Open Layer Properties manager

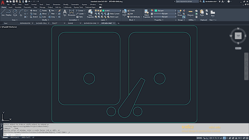click(x=90, y=13)
